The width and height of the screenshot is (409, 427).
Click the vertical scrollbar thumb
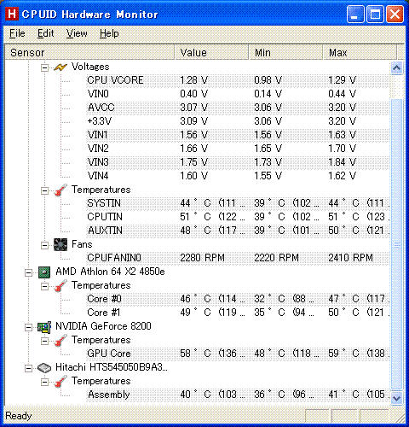coord(396,244)
